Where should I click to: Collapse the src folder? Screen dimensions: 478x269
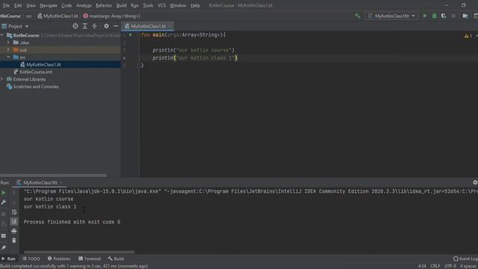(8, 57)
